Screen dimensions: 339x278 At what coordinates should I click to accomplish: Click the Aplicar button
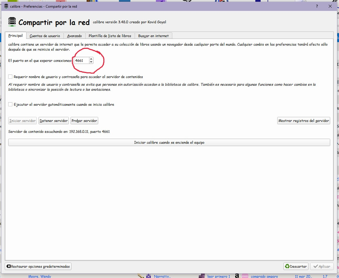(322, 266)
